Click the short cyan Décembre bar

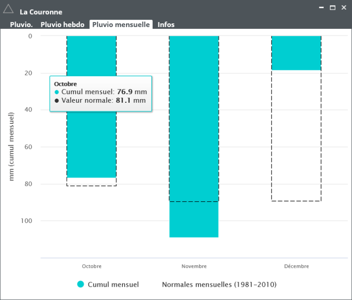tap(296, 53)
